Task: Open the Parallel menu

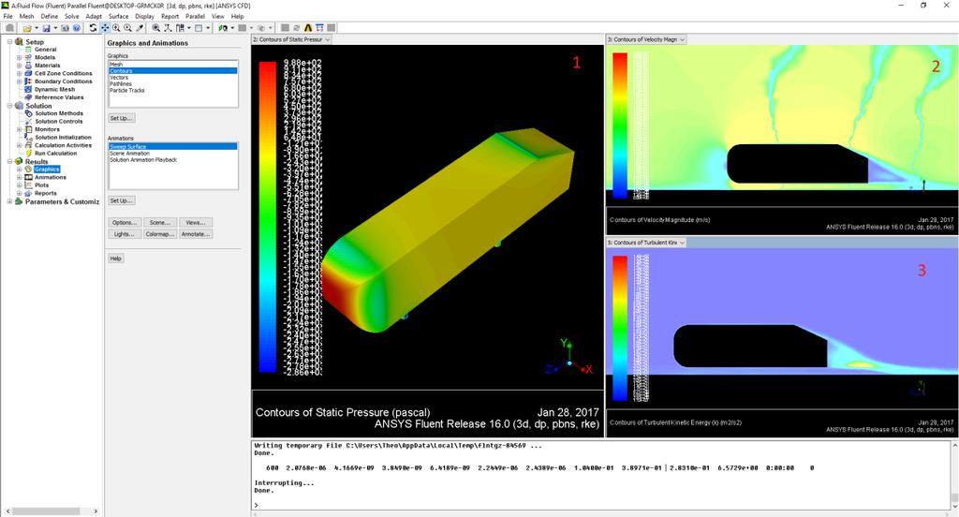Action: pos(195,17)
